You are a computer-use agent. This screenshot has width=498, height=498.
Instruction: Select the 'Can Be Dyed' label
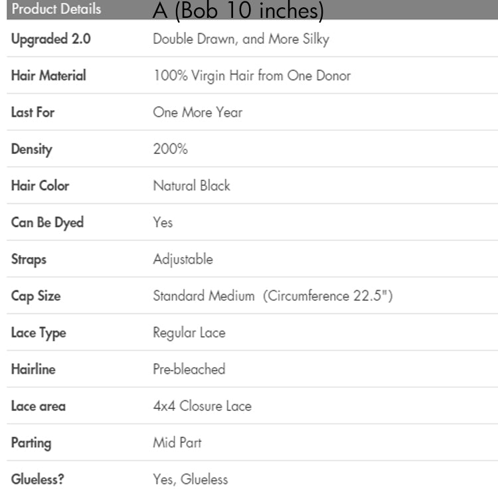(x=47, y=222)
